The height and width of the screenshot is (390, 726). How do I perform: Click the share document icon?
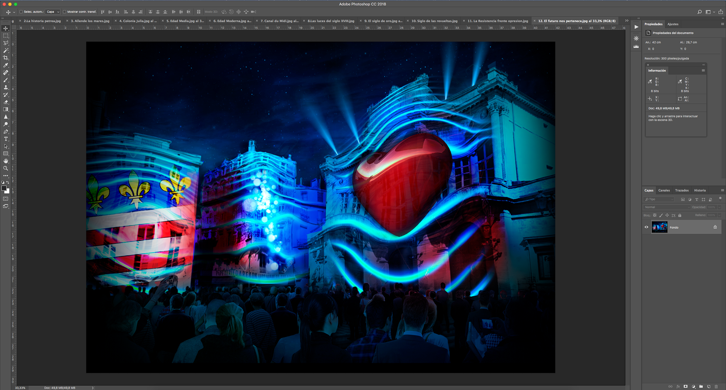click(721, 12)
